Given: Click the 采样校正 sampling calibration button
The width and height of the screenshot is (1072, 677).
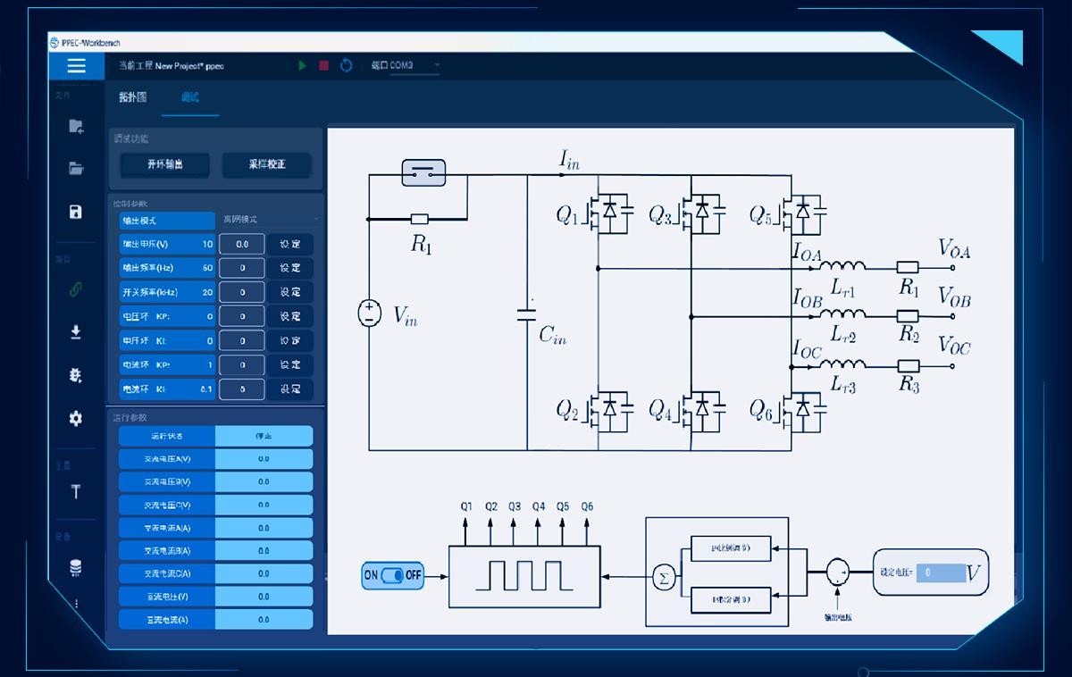Looking at the screenshot, I should coord(267,164).
